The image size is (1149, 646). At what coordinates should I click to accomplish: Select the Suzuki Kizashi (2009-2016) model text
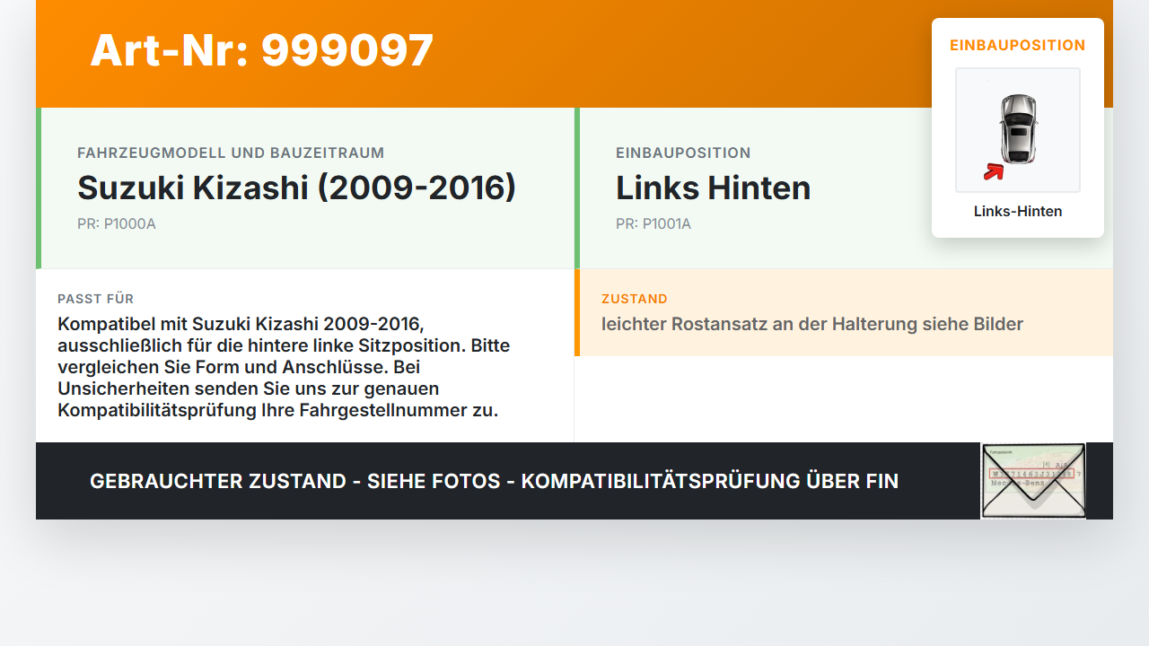click(x=296, y=188)
